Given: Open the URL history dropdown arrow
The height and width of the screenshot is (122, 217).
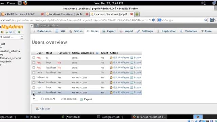Looking at the screenshot, I should (x=150, y=20).
